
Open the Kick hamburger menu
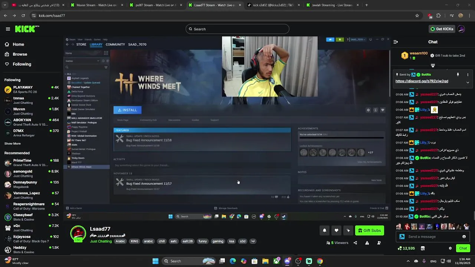(x=8, y=29)
